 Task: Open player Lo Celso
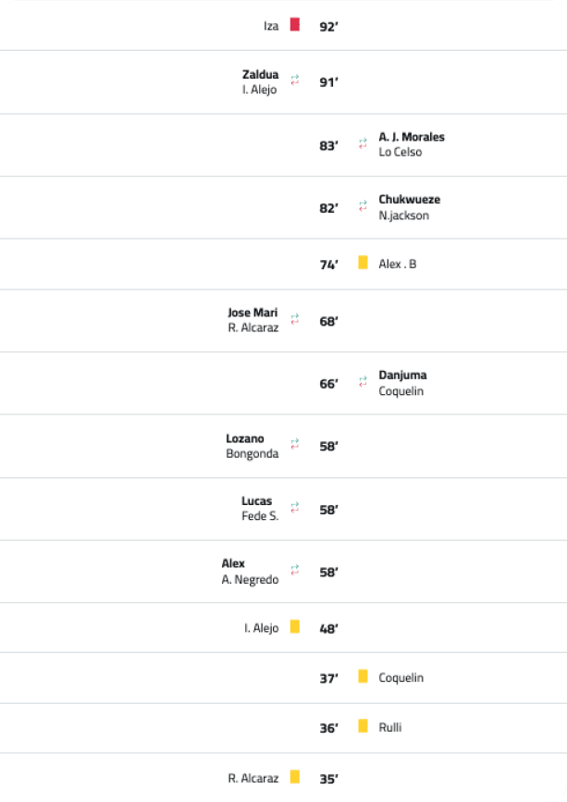coord(400,153)
